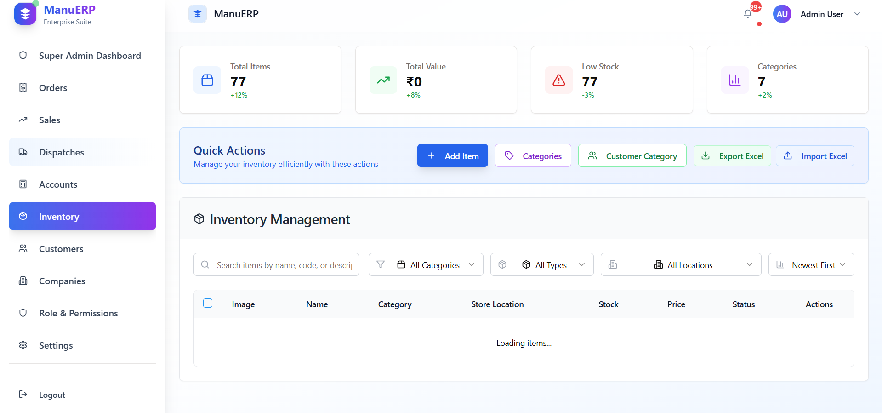Open the Dispatches section
882x413 pixels.
(x=82, y=152)
